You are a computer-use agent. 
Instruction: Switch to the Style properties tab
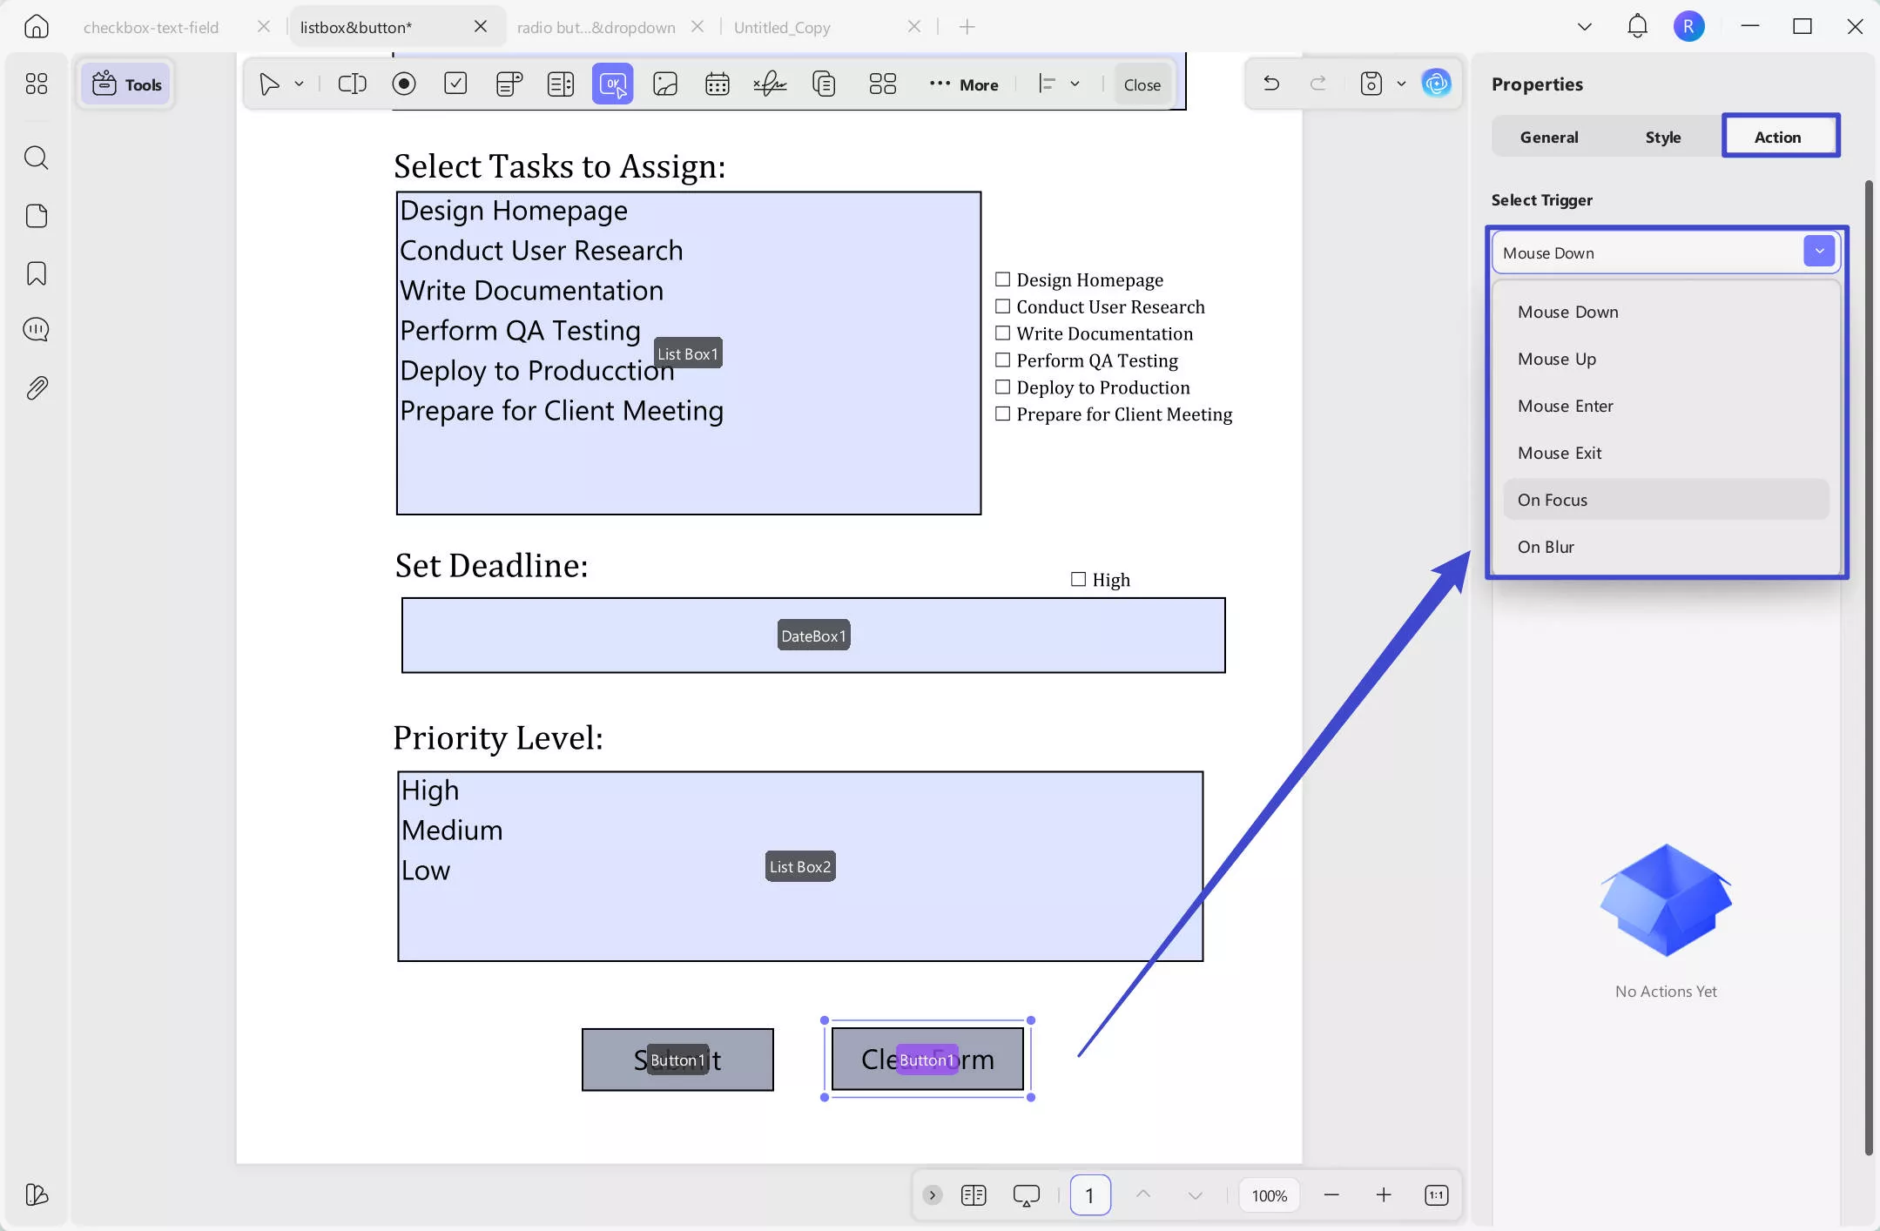[x=1662, y=137]
